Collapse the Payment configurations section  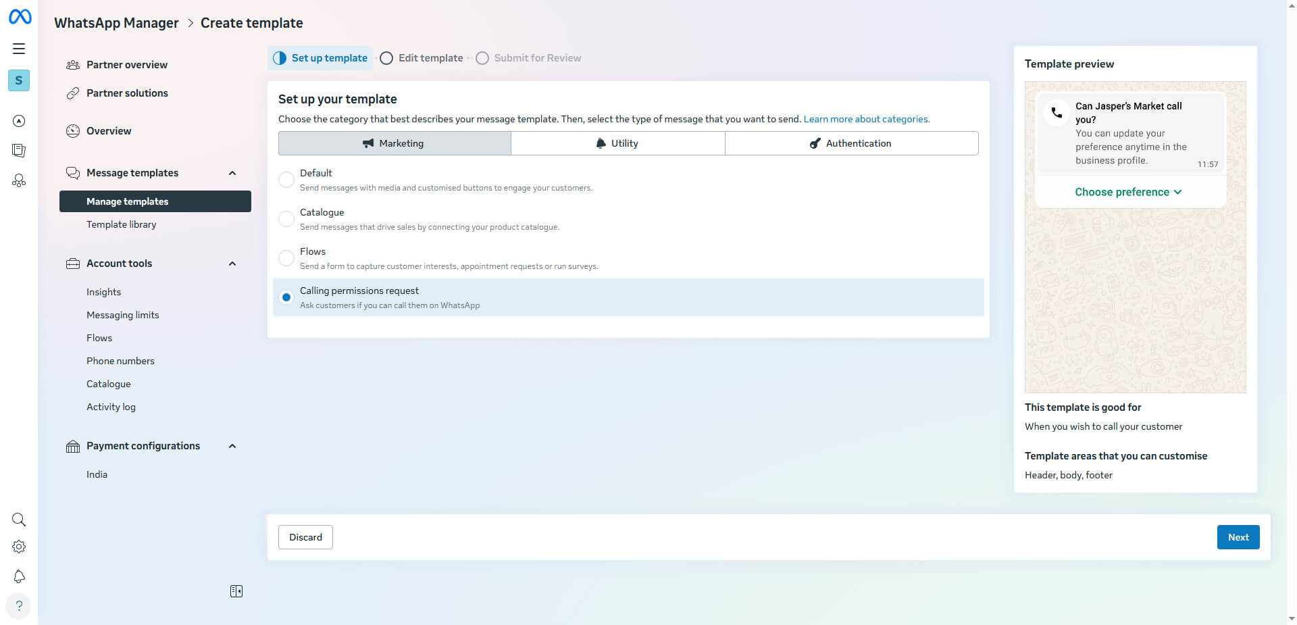(x=232, y=446)
